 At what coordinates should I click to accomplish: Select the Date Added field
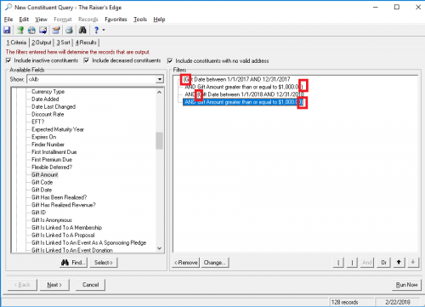coord(45,99)
